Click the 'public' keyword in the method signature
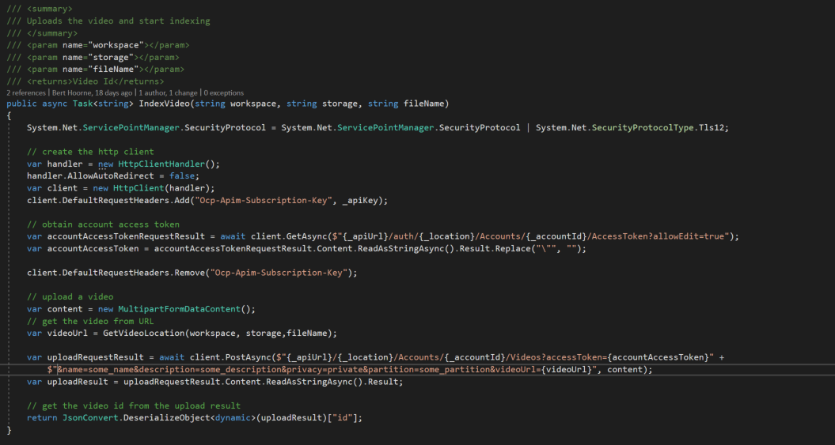 tap(22, 104)
